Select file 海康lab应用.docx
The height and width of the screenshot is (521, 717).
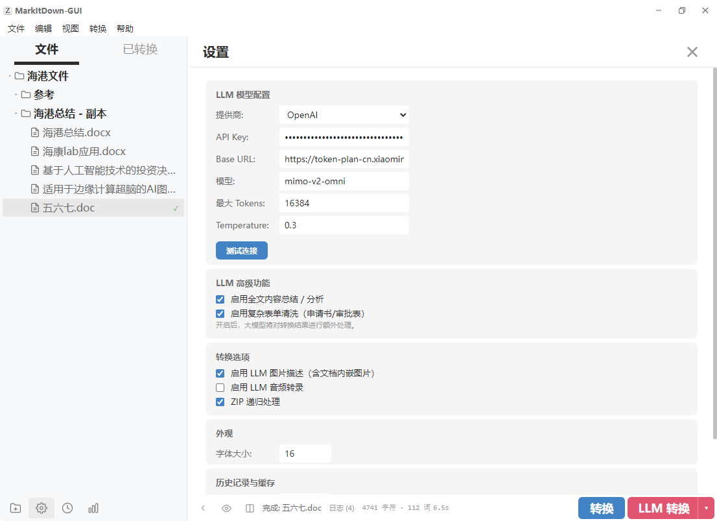pos(93,152)
